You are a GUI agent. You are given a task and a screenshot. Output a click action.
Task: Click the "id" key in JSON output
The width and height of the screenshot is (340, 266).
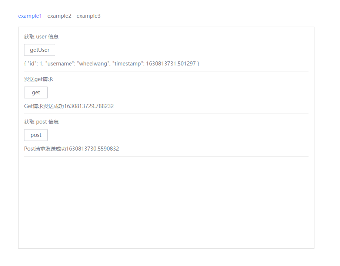coord(31,64)
